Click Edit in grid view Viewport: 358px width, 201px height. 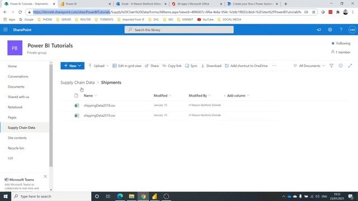[127, 66]
